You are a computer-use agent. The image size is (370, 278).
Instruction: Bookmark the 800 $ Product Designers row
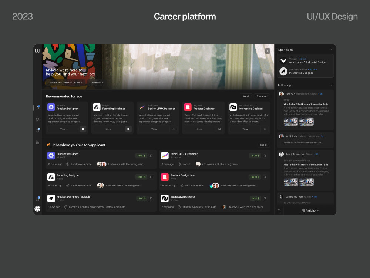pos(151,198)
